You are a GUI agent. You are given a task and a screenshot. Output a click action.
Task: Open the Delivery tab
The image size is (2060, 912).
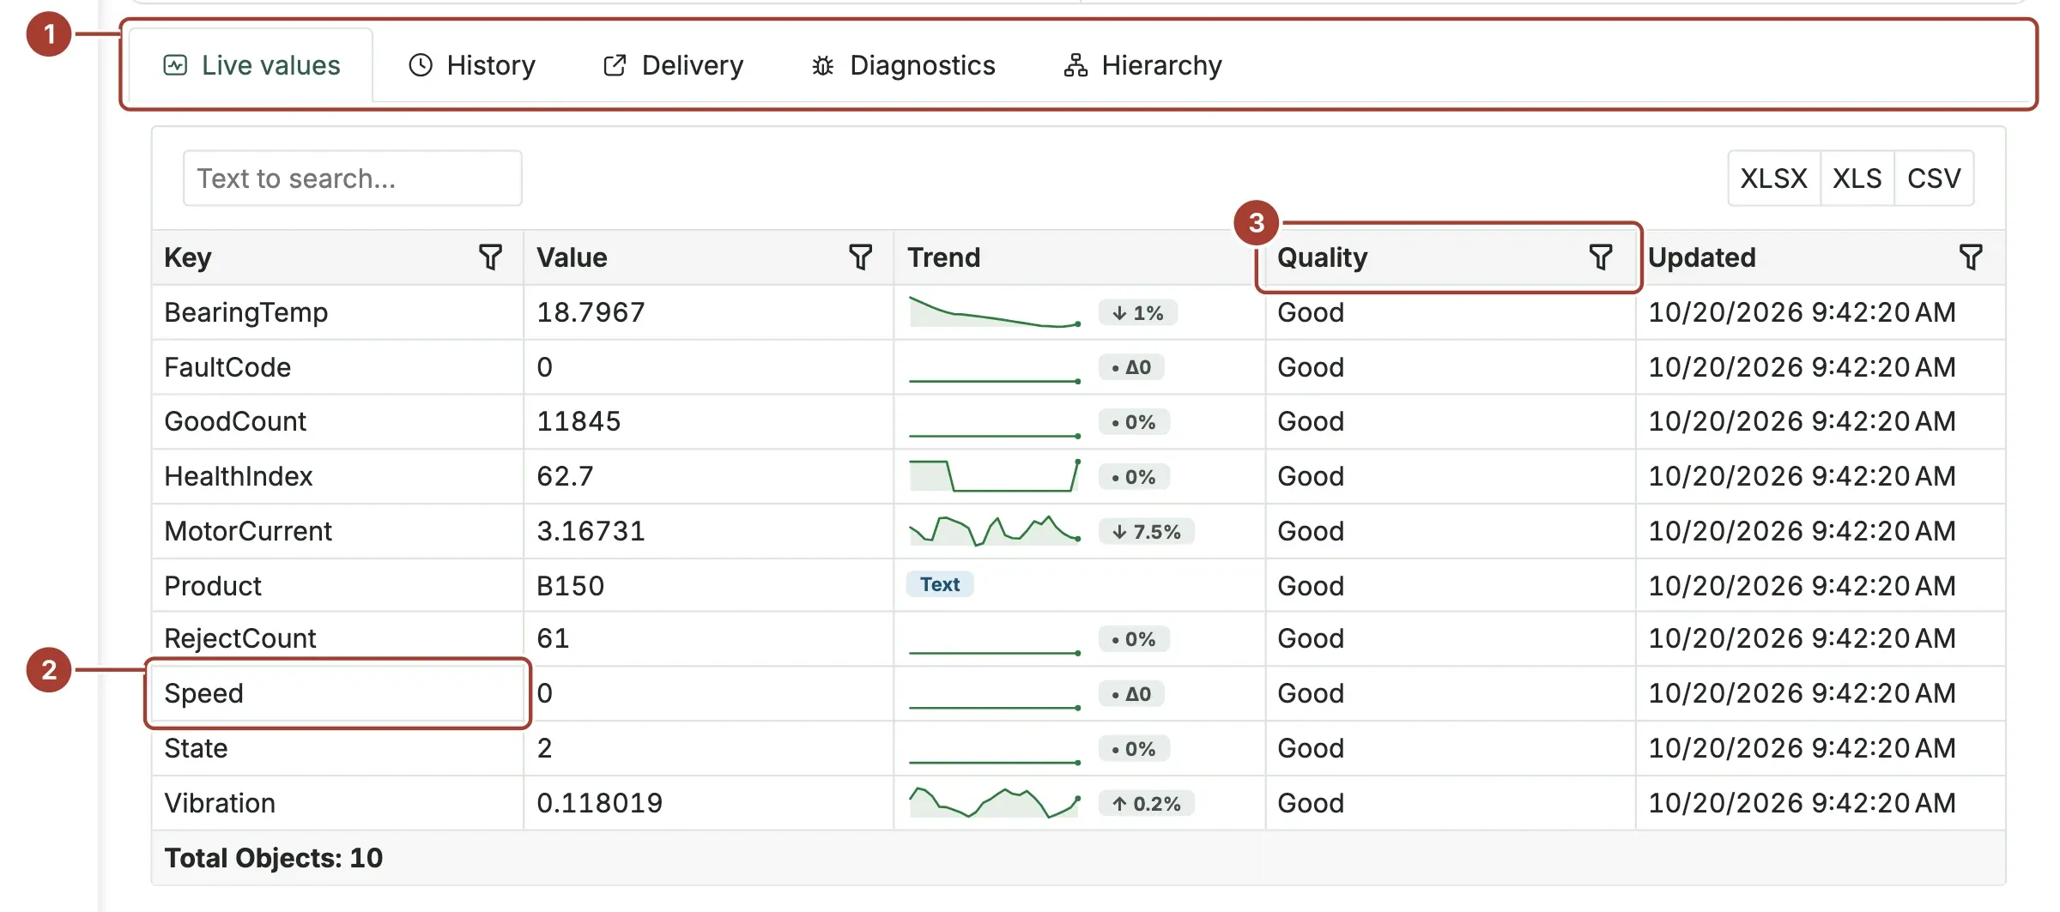tap(674, 65)
